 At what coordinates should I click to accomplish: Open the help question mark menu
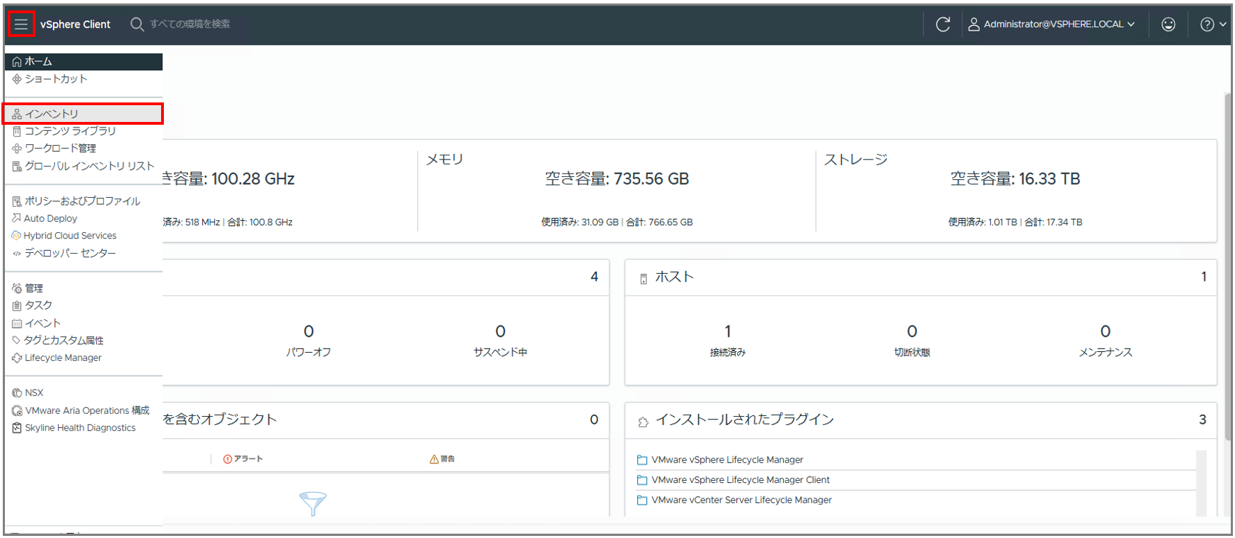point(1213,24)
